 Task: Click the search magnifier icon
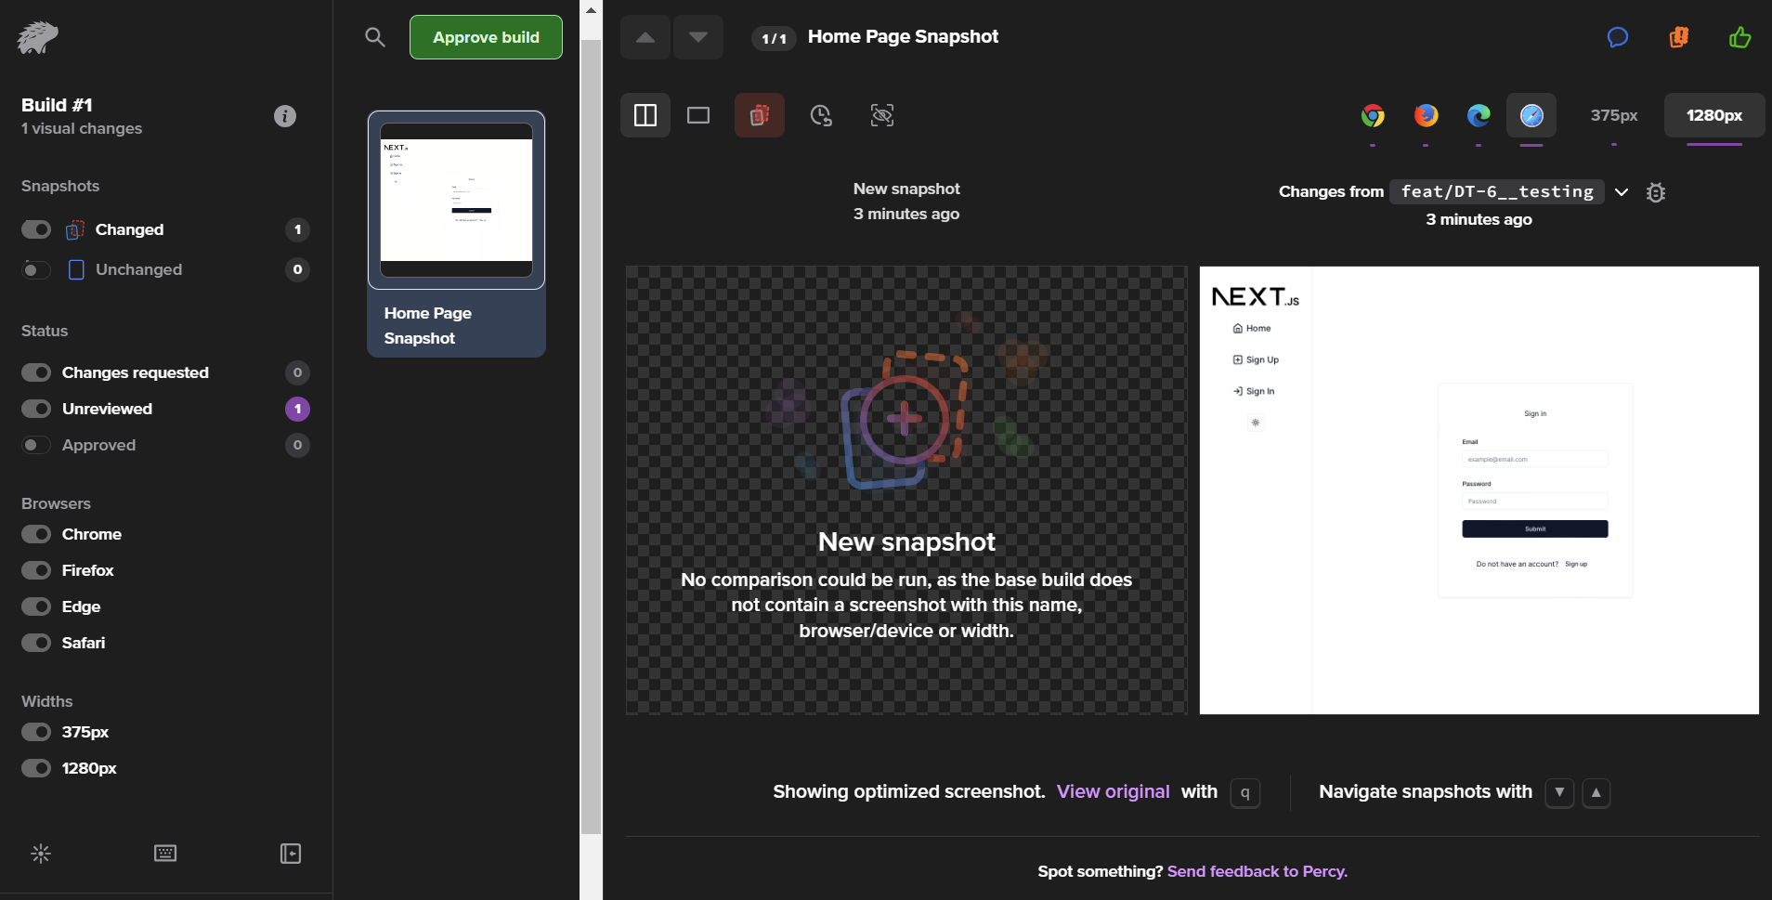pyautogui.click(x=374, y=37)
